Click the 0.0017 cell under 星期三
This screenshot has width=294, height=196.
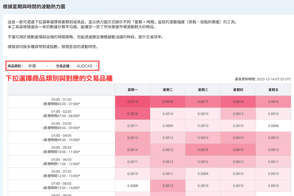pos(203,102)
